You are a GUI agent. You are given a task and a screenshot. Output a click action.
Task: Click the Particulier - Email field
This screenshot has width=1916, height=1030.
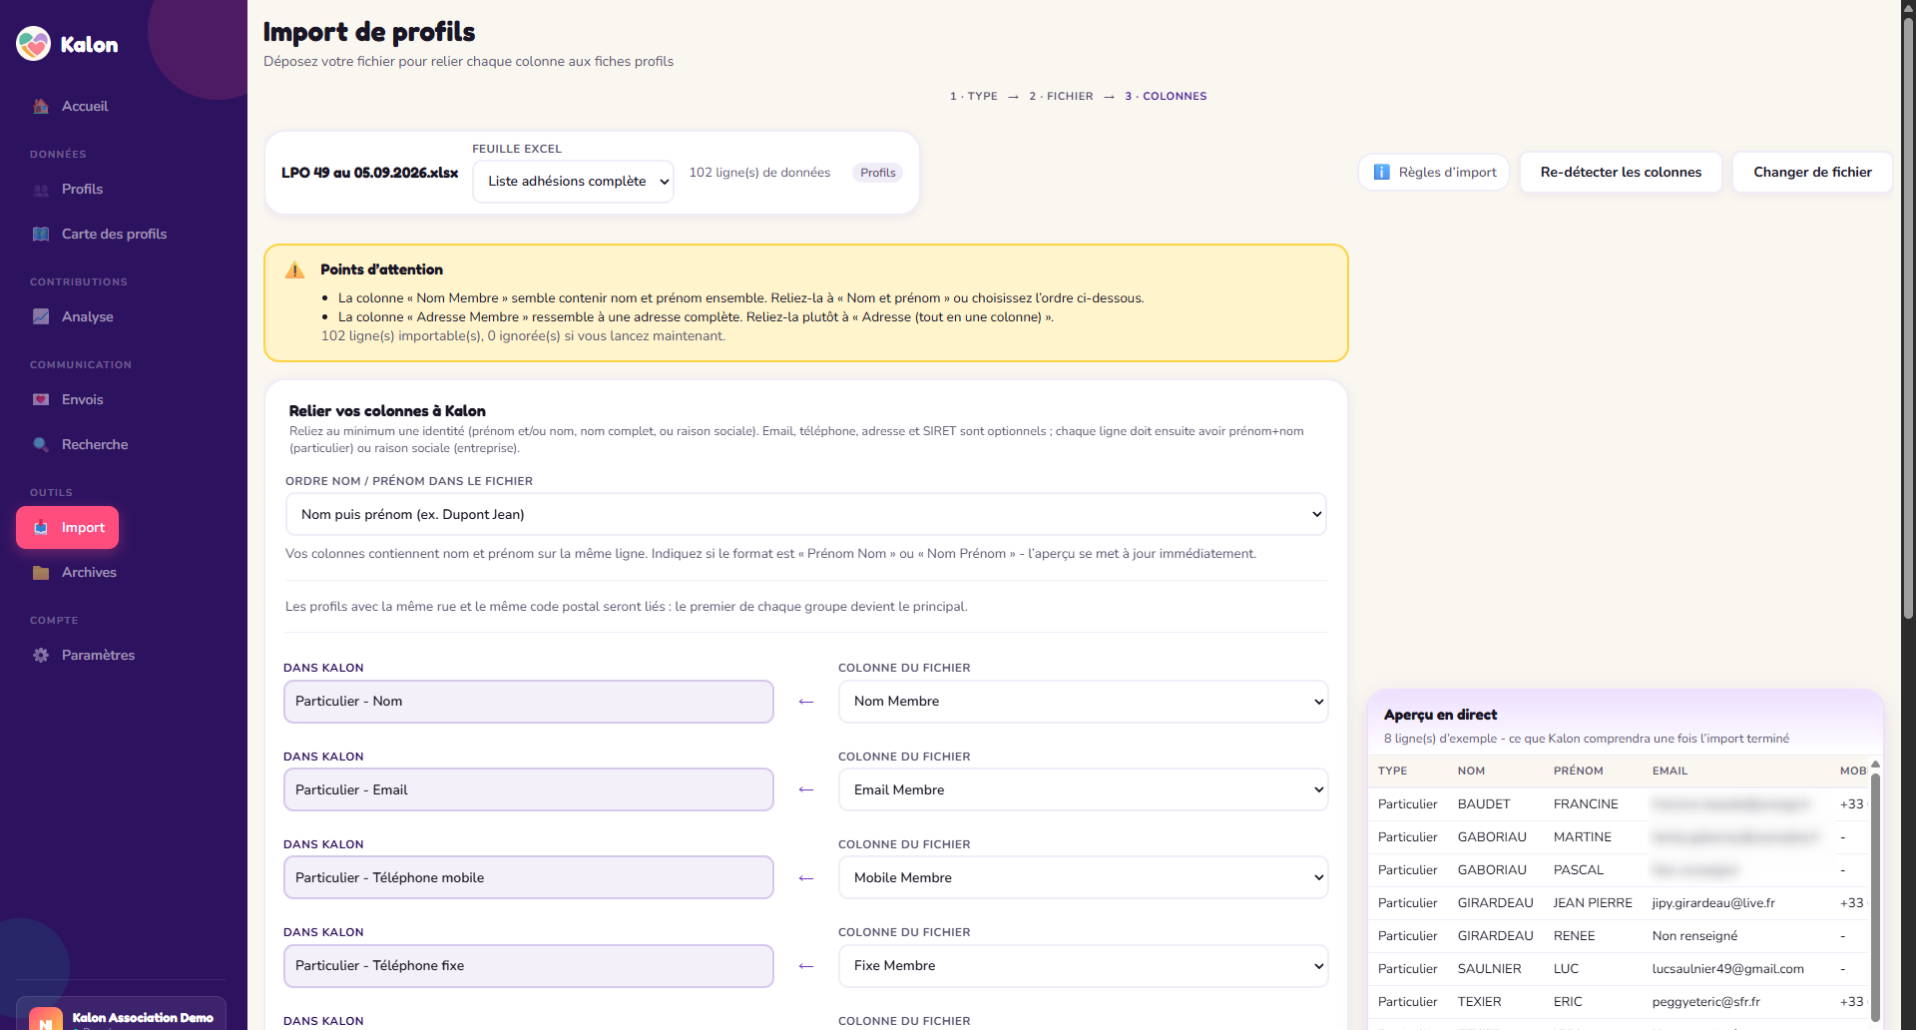coord(529,790)
